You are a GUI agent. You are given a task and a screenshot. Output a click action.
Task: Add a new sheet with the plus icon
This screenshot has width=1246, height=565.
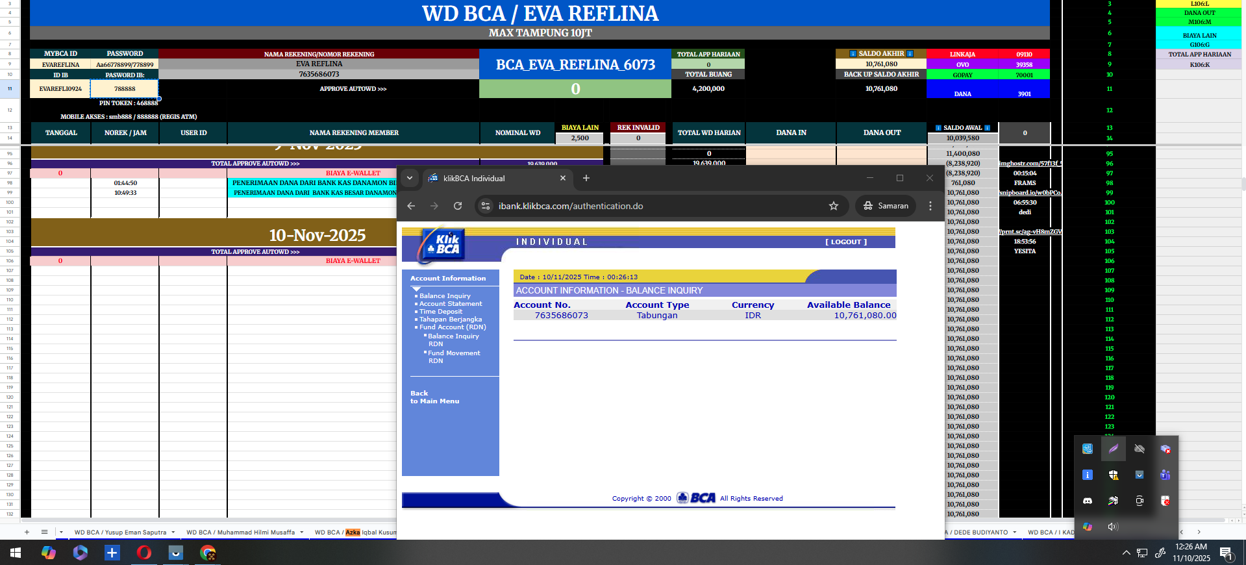click(27, 532)
